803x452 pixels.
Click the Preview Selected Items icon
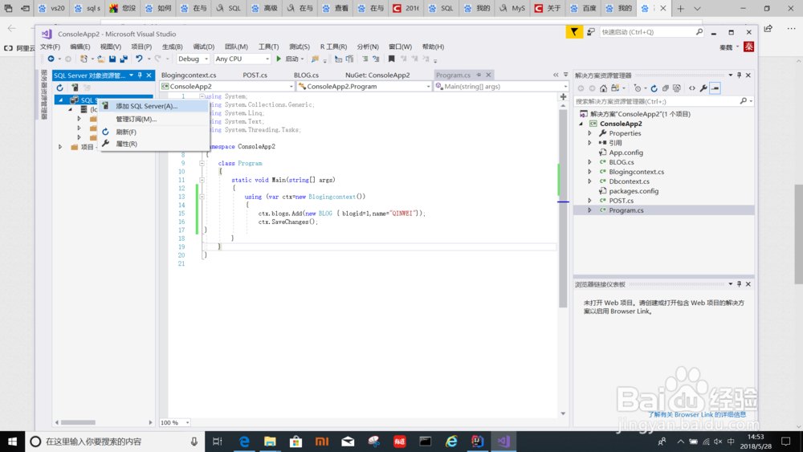(x=715, y=88)
